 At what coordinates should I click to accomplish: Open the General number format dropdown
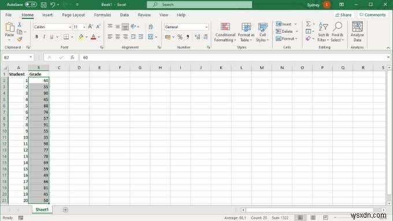(206, 27)
